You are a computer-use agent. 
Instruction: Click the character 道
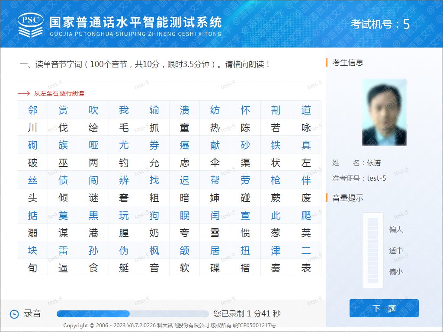coord(306,110)
